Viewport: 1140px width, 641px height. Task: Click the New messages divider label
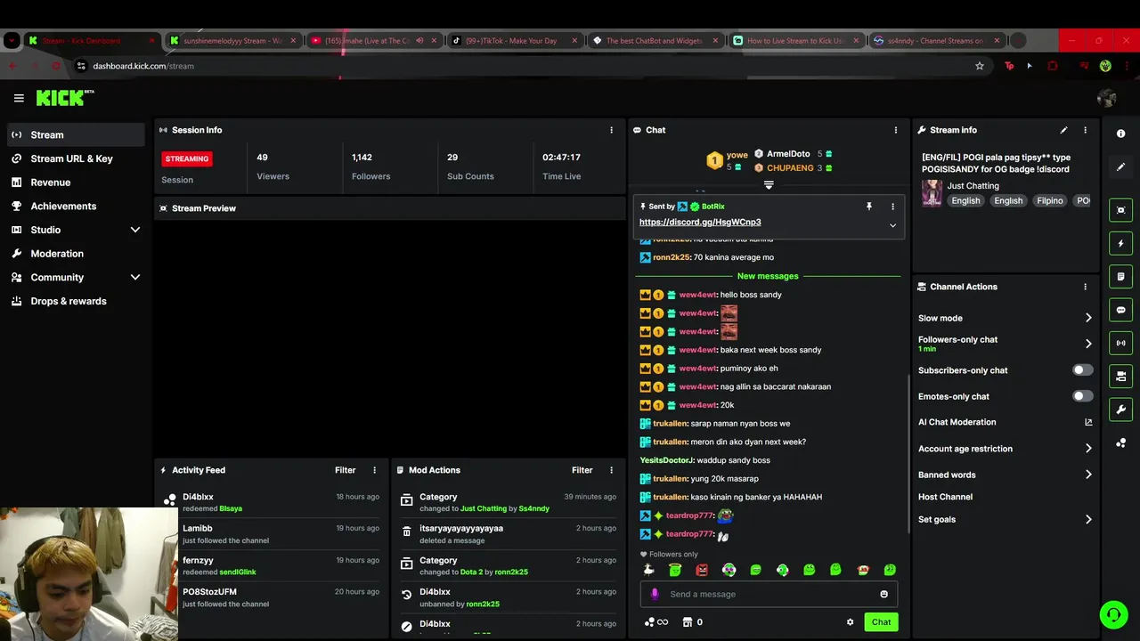tap(768, 276)
